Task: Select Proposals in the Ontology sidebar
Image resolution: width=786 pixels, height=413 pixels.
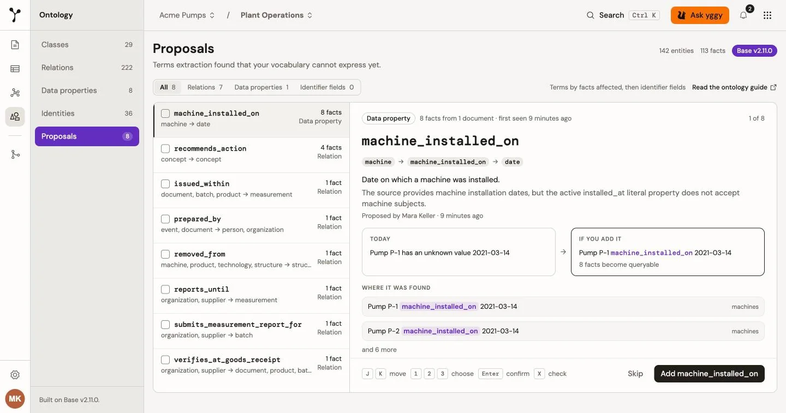Action: pyautogui.click(x=87, y=136)
